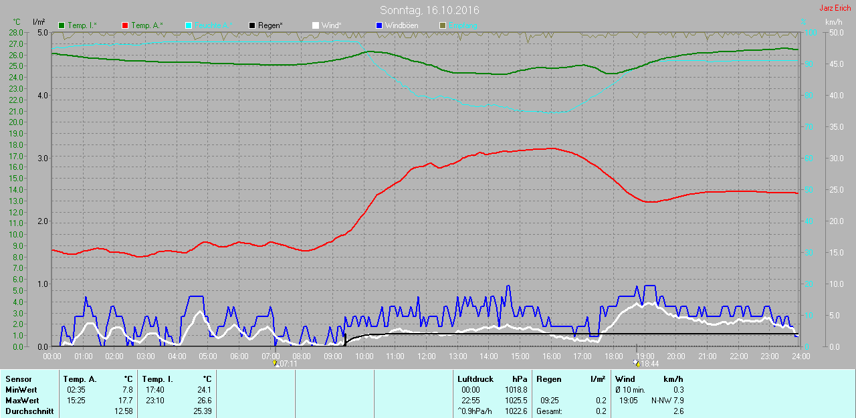Select the Sensor column header
The width and height of the screenshot is (856, 418).
[18, 379]
